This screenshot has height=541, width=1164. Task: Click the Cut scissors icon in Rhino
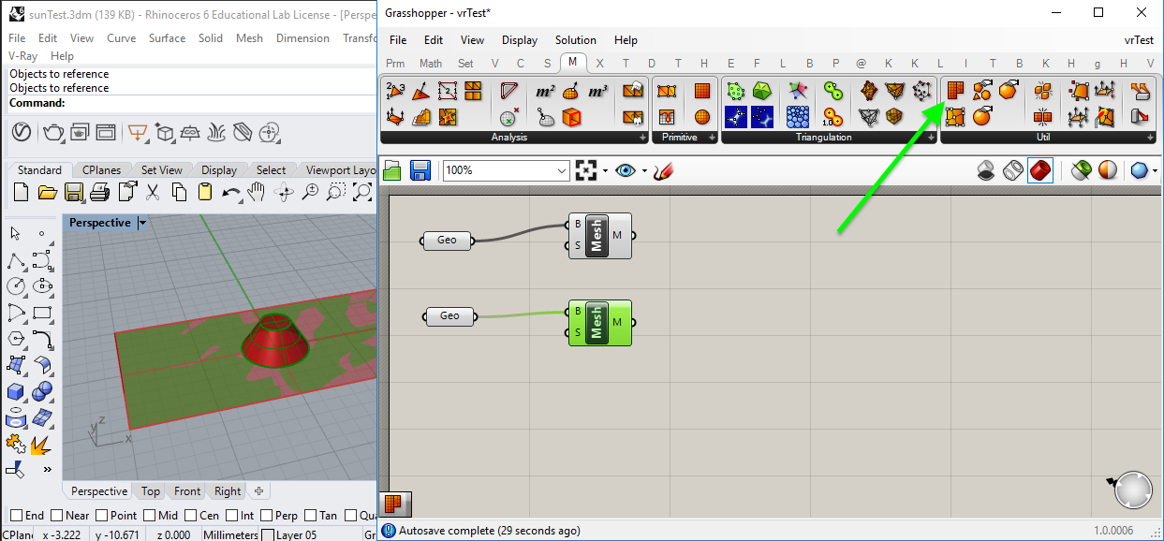coord(153,193)
